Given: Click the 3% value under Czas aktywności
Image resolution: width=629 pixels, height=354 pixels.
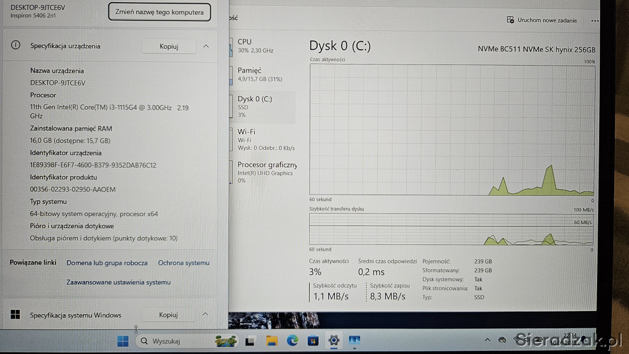Looking at the screenshot, I should tap(315, 272).
